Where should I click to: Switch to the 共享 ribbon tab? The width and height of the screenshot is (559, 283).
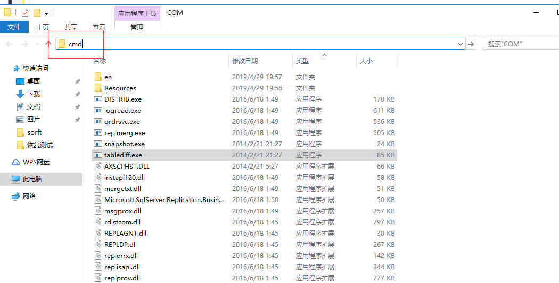(71, 27)
